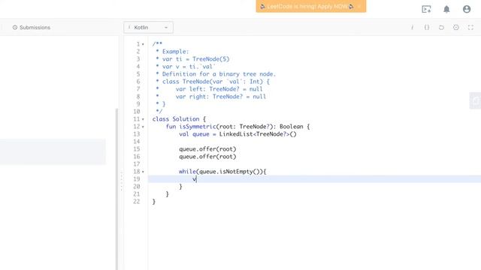Click 'while(queue.isNotEmpty()){' line
The image size is (481, 270).
(222, 172)
